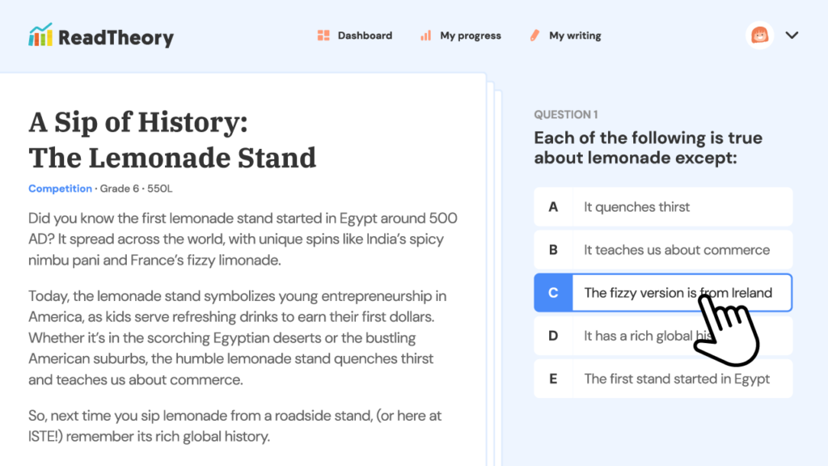Click the profile avatar icon
This screenshot has width=828, height=466.
point(758,35)
